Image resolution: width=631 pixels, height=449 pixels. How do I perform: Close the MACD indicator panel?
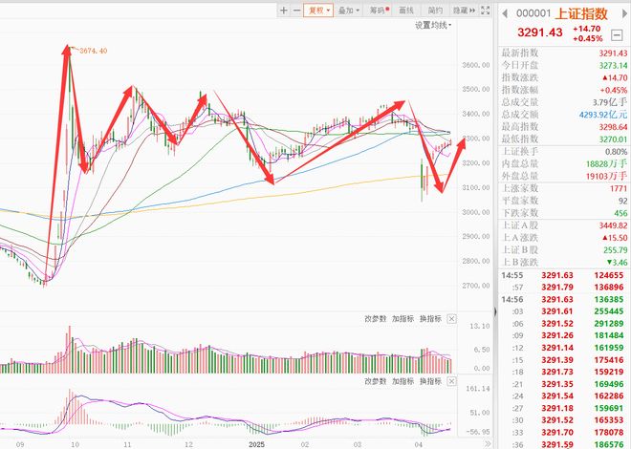(451, 381)
